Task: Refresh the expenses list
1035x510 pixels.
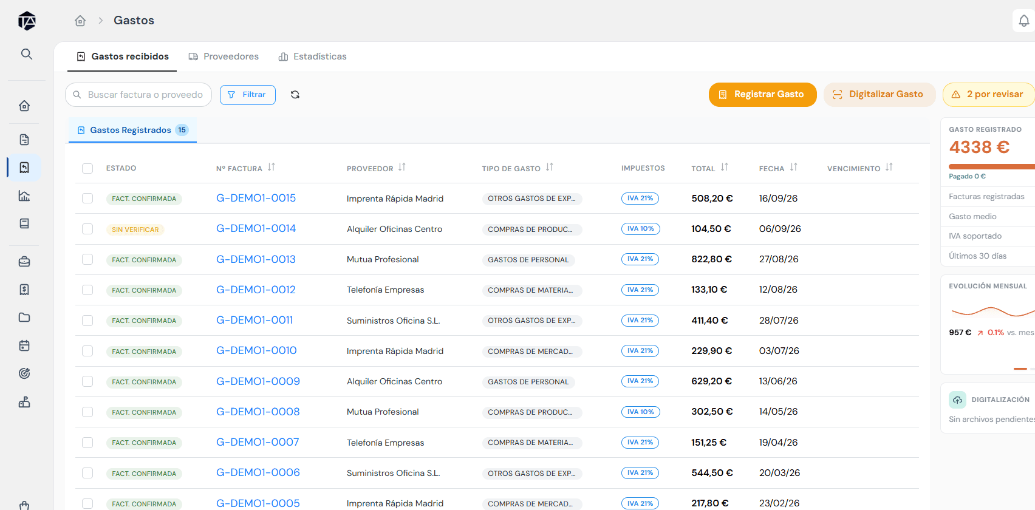Action: (295, 95)
